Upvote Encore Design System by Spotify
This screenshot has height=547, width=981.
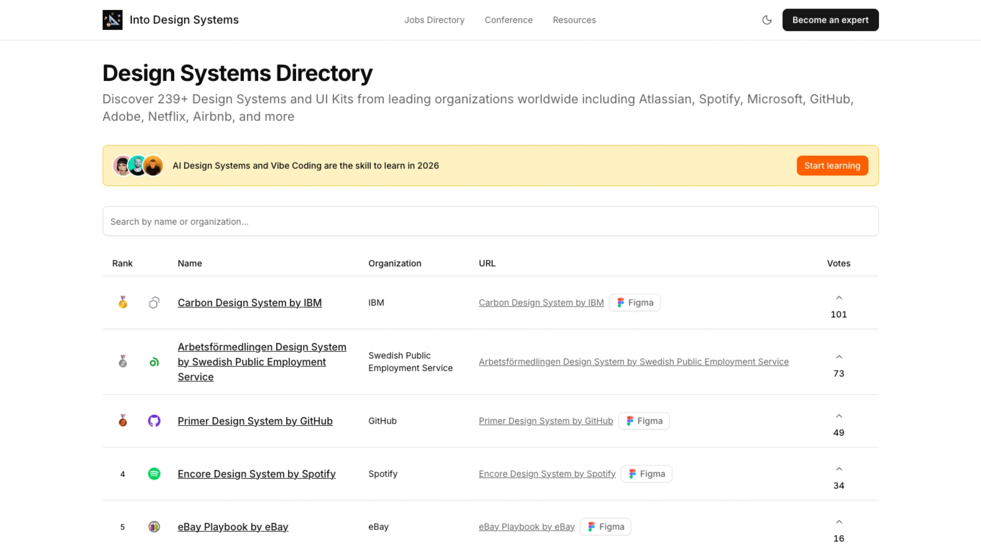coord(839,469)
